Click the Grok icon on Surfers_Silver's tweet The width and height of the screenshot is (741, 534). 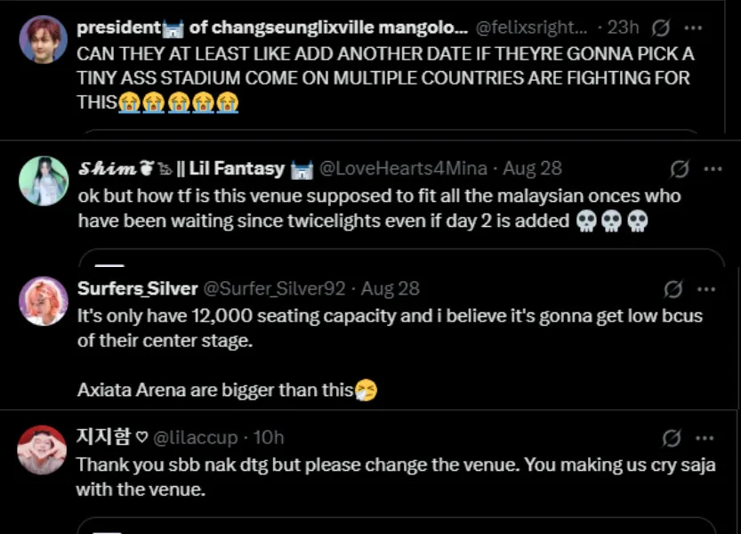point(674,289)
